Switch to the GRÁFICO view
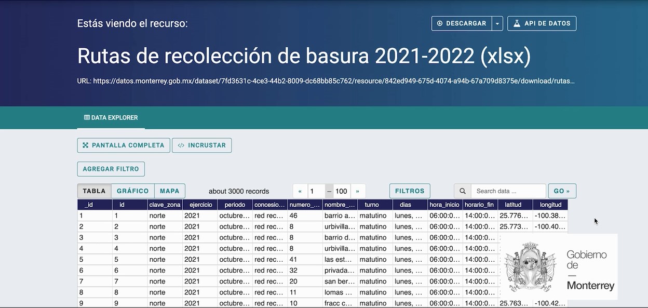Viewport: 648px width, 308px height. tap(132, 191)
